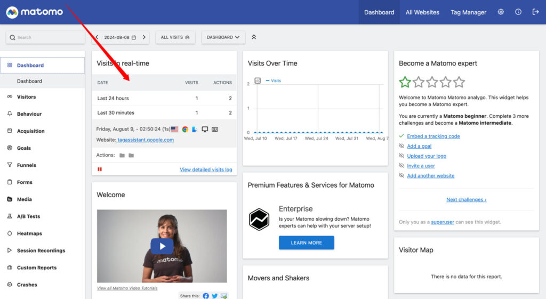This screenshot has height=299, width=546.
Task: Click the info circle icon in header
Action: coord(518,12)
